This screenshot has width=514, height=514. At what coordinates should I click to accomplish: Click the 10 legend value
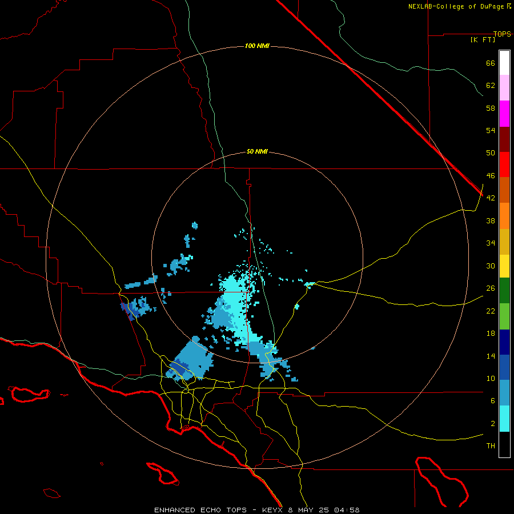click(491, 378)
